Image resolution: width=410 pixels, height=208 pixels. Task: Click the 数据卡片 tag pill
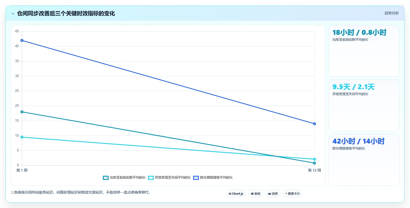pos(292,194)
